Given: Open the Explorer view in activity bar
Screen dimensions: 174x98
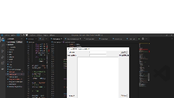Looking at the screenshot, I should pyautogui.click(x=3, y=39).
